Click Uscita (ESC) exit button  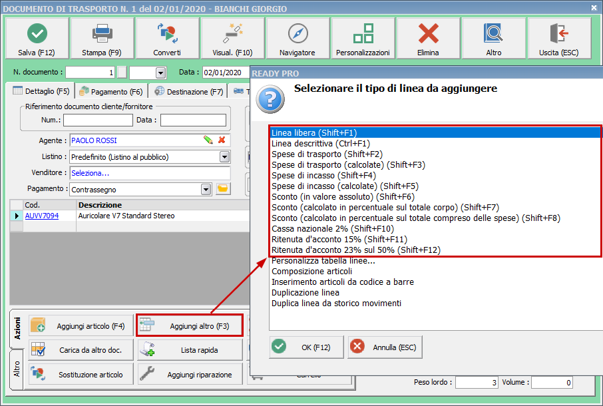pos(559,38)
